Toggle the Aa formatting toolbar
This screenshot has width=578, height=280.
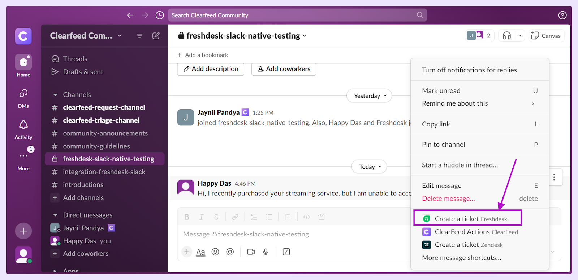pyautogui.click(x=200, y=252)
